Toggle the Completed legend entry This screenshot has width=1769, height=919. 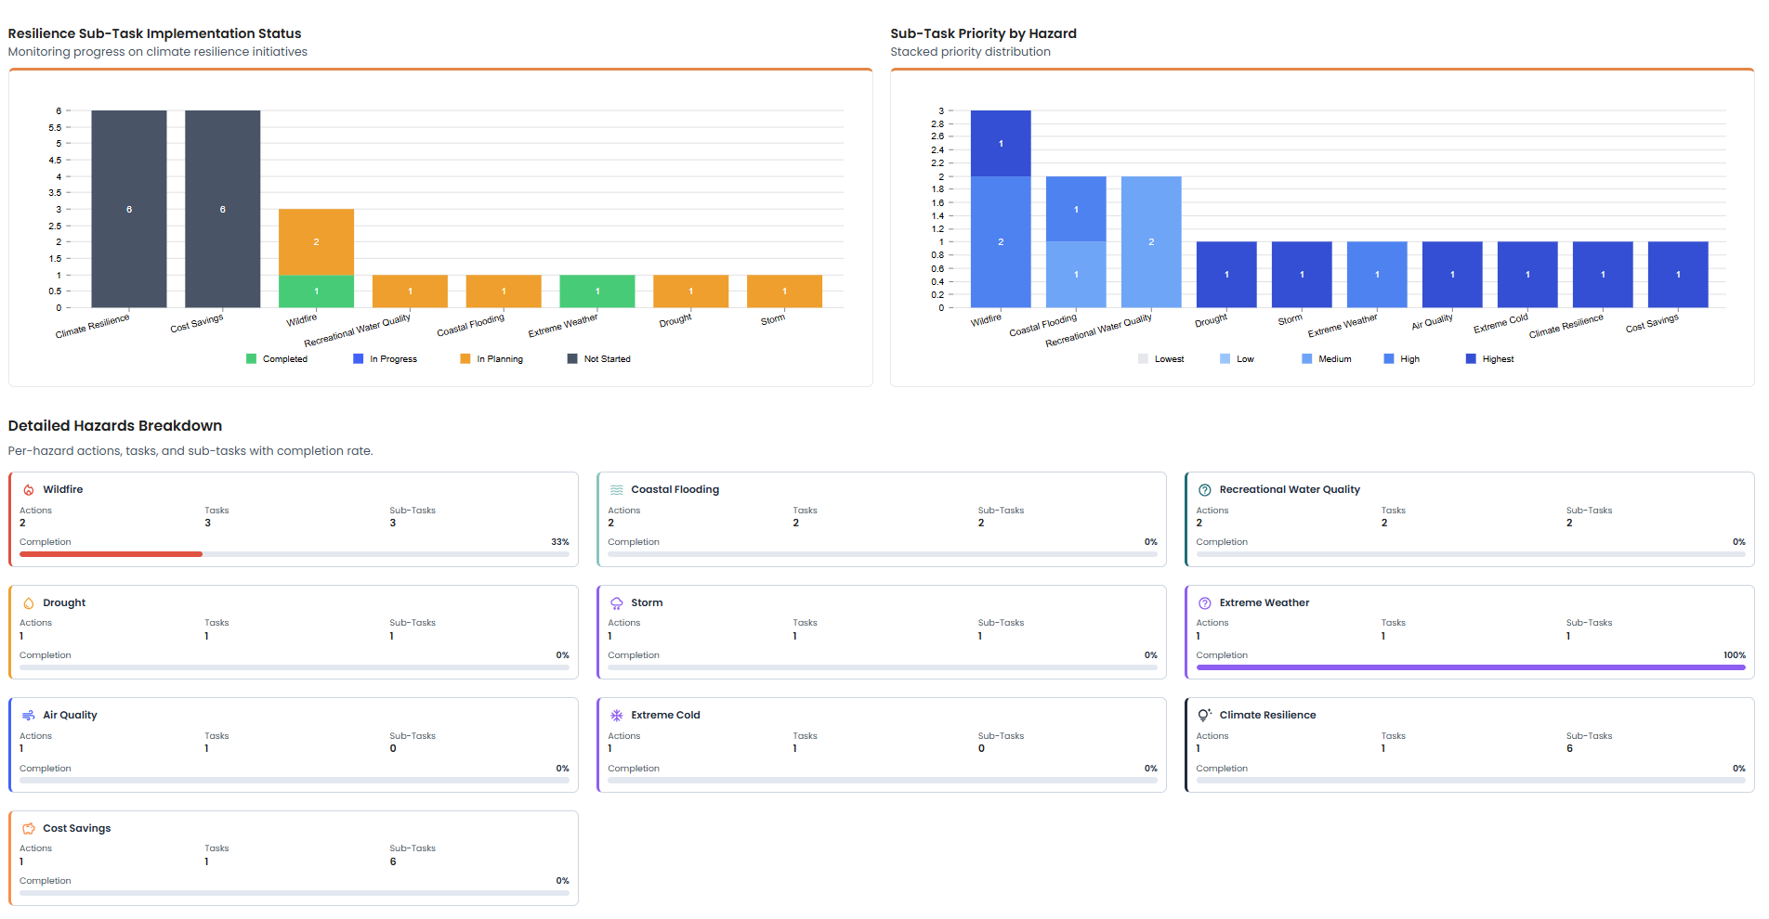coord(277,359)
